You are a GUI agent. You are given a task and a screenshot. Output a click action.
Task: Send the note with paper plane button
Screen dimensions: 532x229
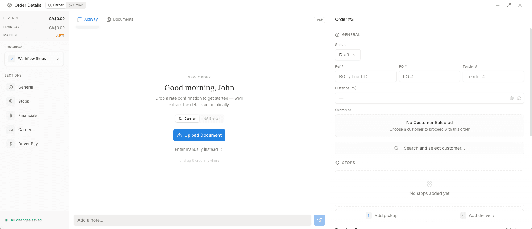point(319,220)
